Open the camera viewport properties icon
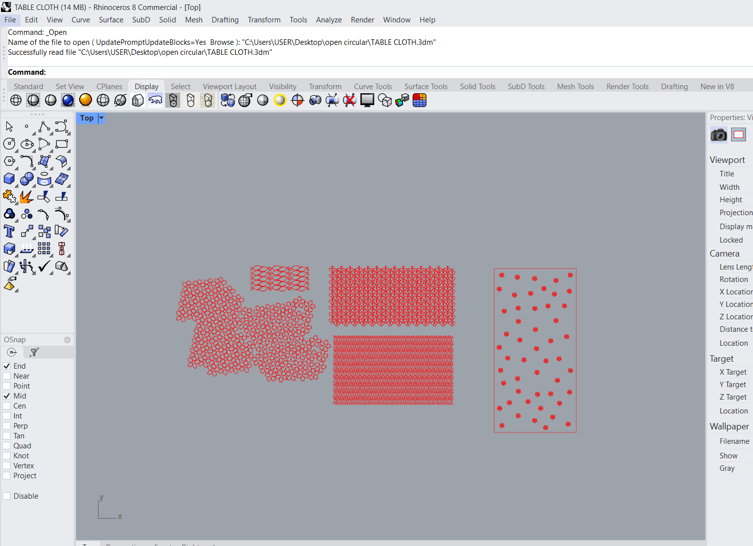The width and height of the screenshot is (753, 546). (719, 135)
